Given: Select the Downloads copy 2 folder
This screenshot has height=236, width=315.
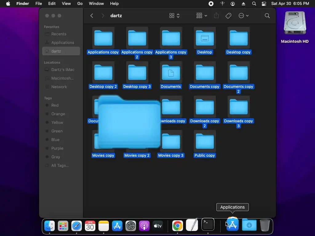Looking at the screenshot, I should [205, 107].
